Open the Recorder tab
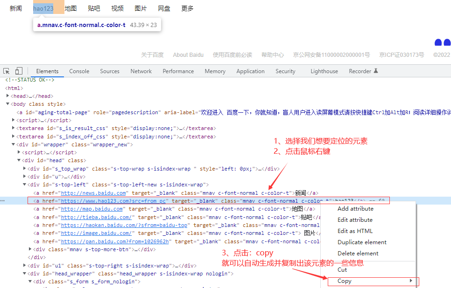This screenshot has height=288, width=451. tap(363, 71)
